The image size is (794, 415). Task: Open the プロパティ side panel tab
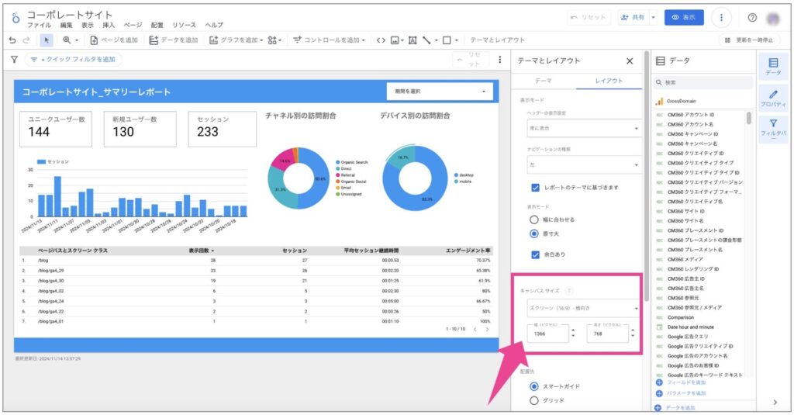coord(773,99)
